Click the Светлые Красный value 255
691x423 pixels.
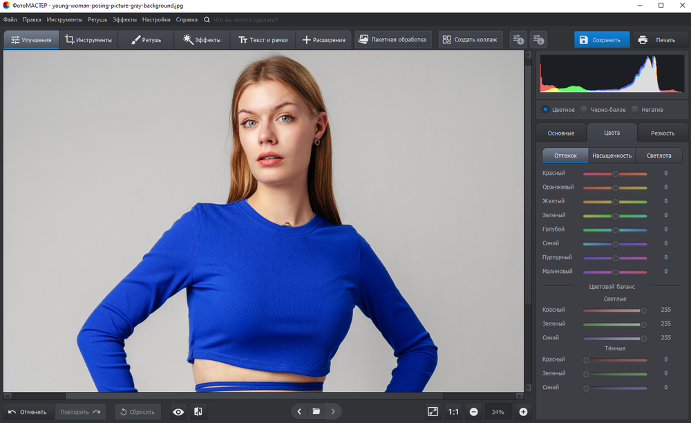(x=666, y=310)
